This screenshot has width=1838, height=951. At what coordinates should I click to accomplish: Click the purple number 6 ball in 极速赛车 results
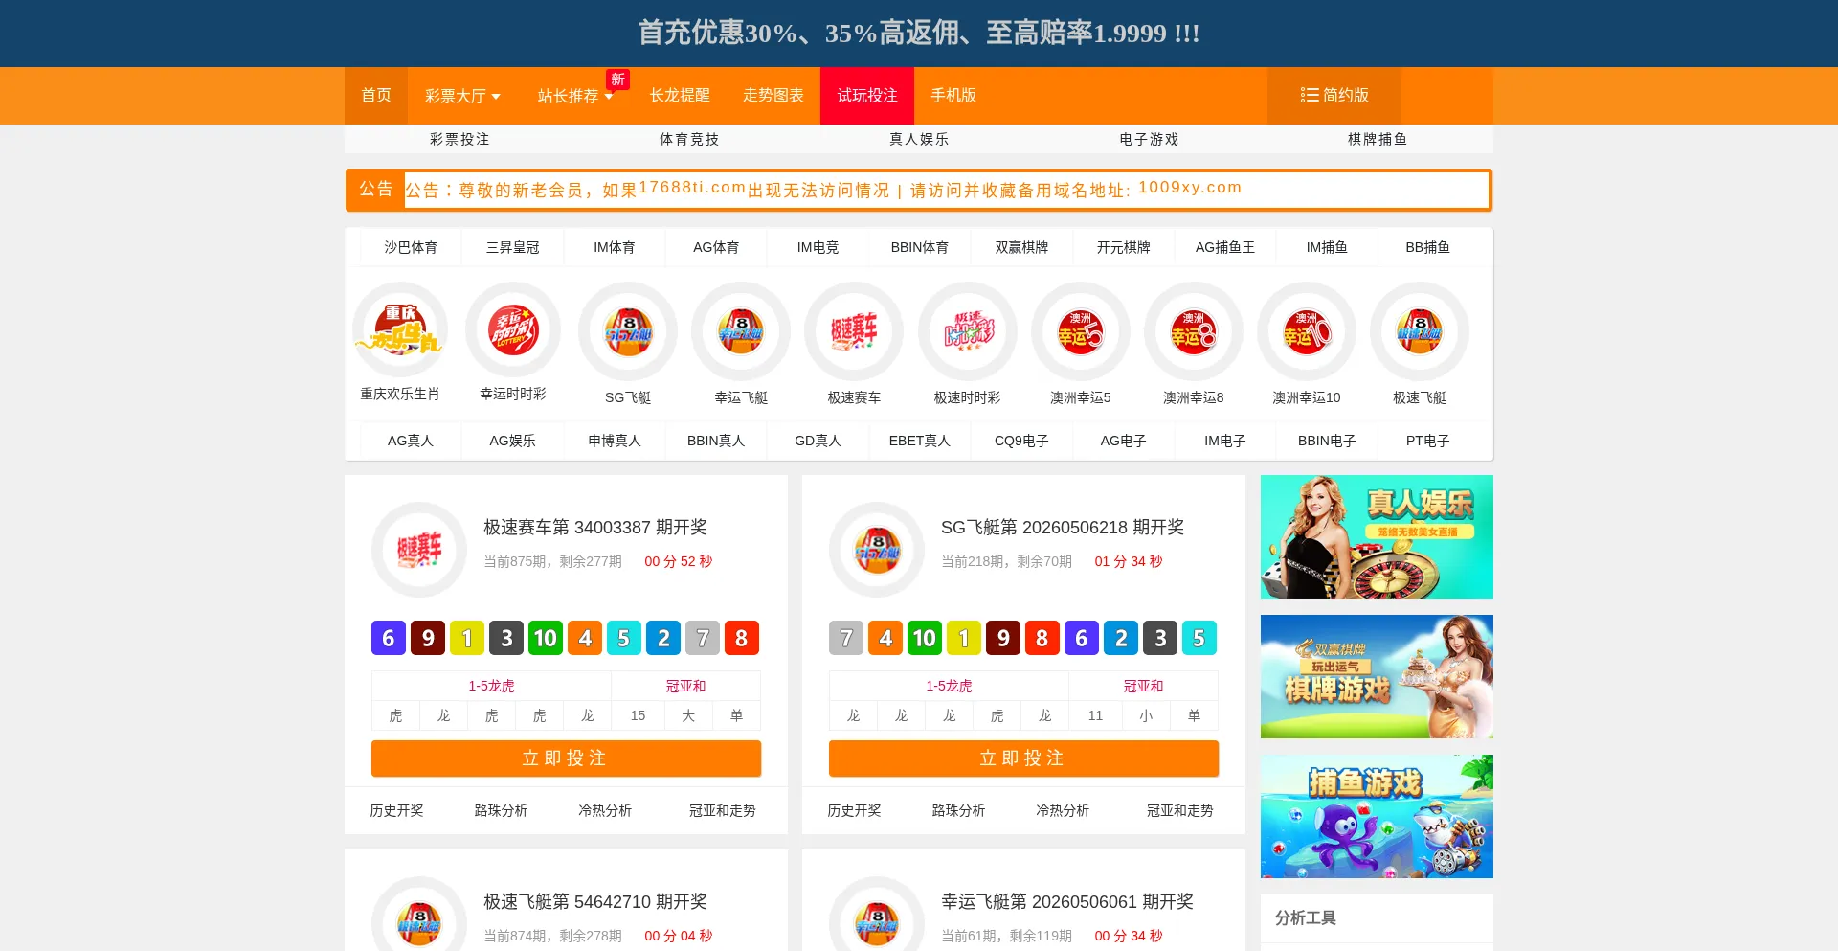(x=389, y=638)
